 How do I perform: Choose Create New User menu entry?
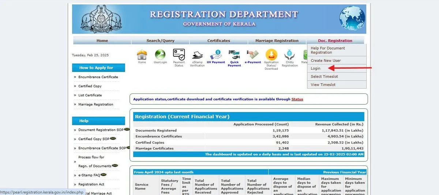coord(326,61)
